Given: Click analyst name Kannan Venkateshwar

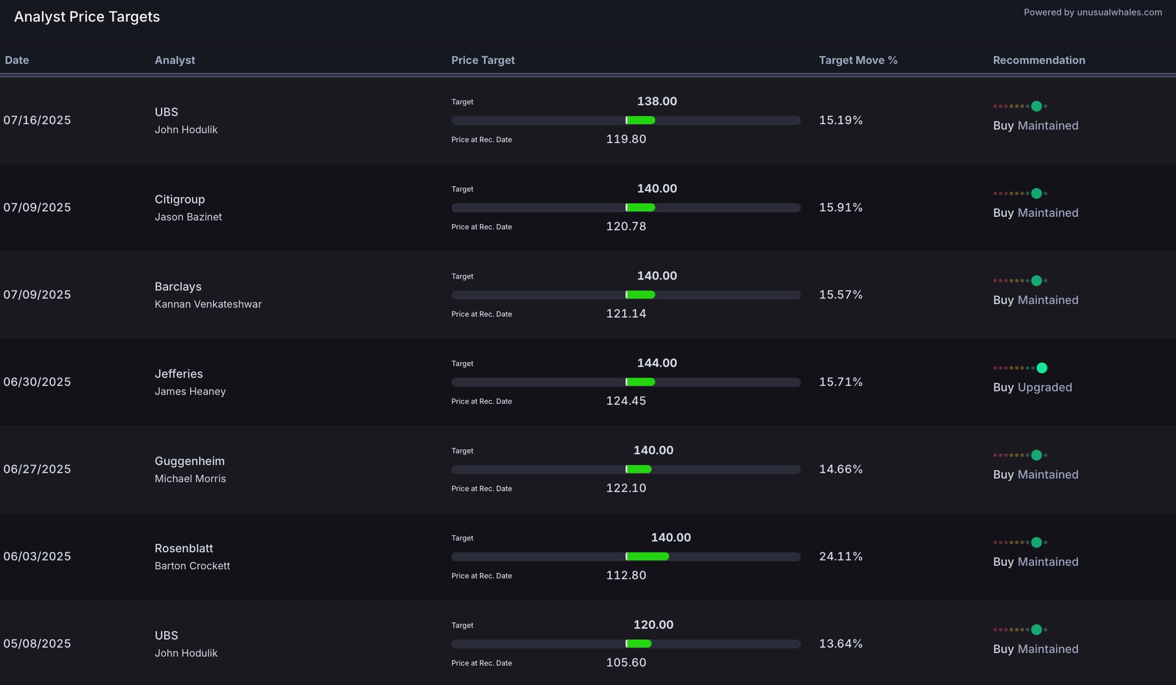Looking at the screenshot, I should (x=208, y=304).
